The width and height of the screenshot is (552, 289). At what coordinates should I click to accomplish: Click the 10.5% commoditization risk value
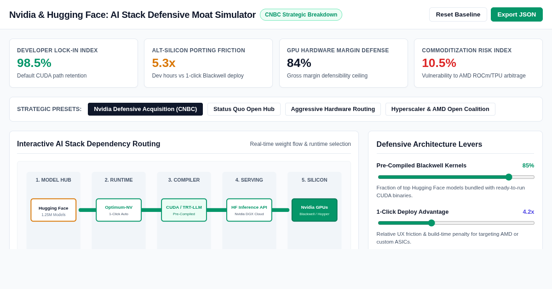pyautogui.click(x=439, y=63)
